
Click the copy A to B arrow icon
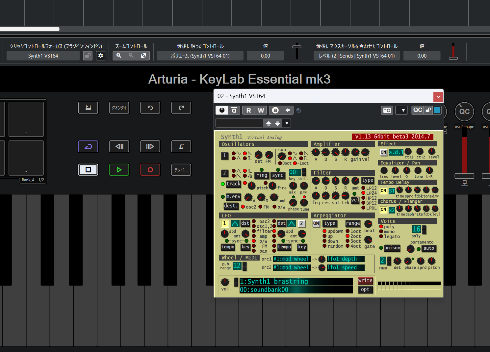[288, 110]
